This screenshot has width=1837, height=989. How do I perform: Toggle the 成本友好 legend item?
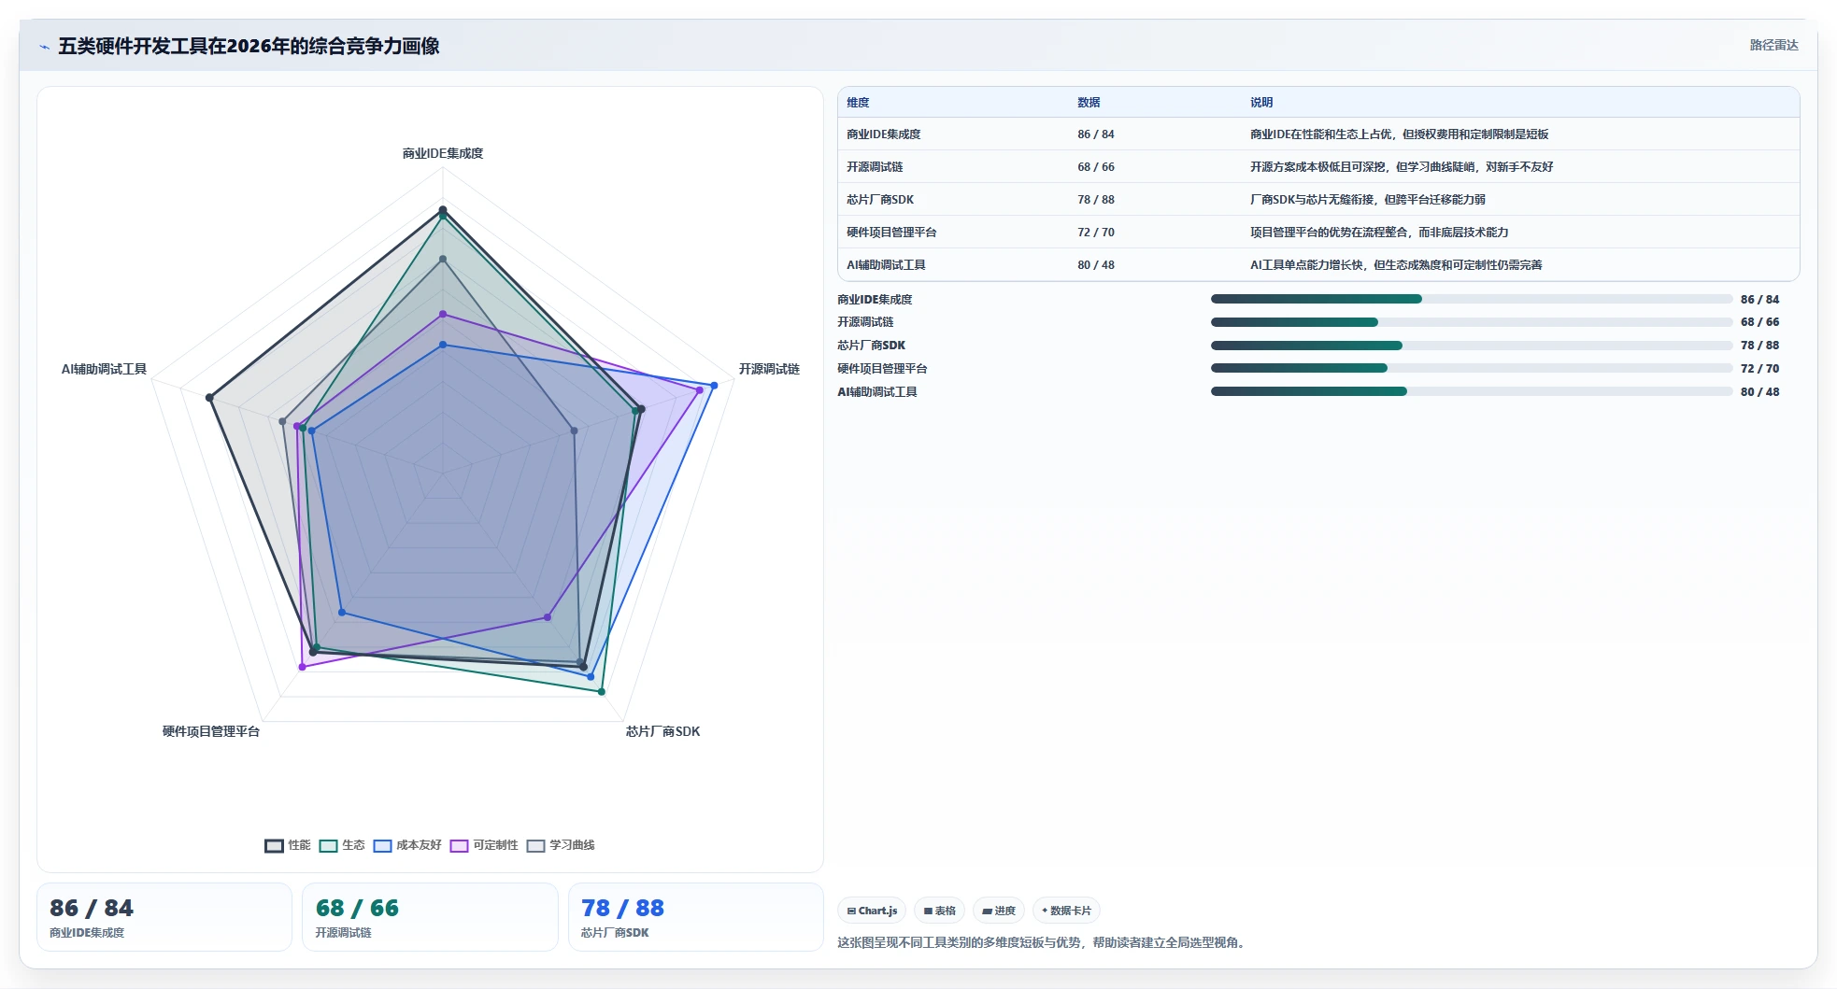(x=407, y=845)
